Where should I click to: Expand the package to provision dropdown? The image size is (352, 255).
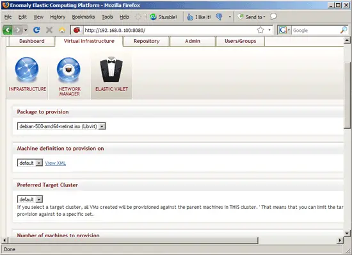click(61, 126)
